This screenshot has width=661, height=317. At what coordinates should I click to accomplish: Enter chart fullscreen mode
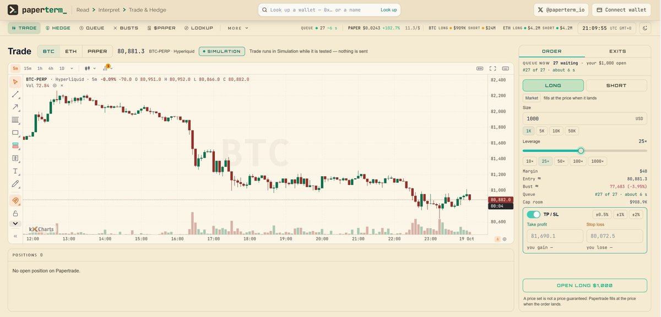493,68
